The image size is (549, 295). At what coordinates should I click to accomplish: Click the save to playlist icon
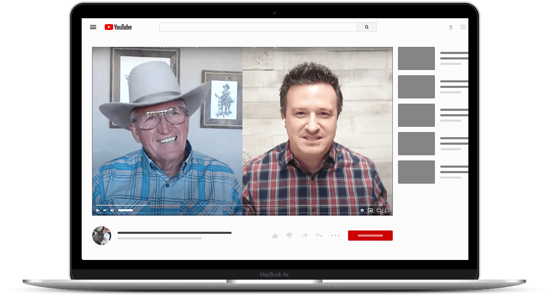(x=319, y=236)
